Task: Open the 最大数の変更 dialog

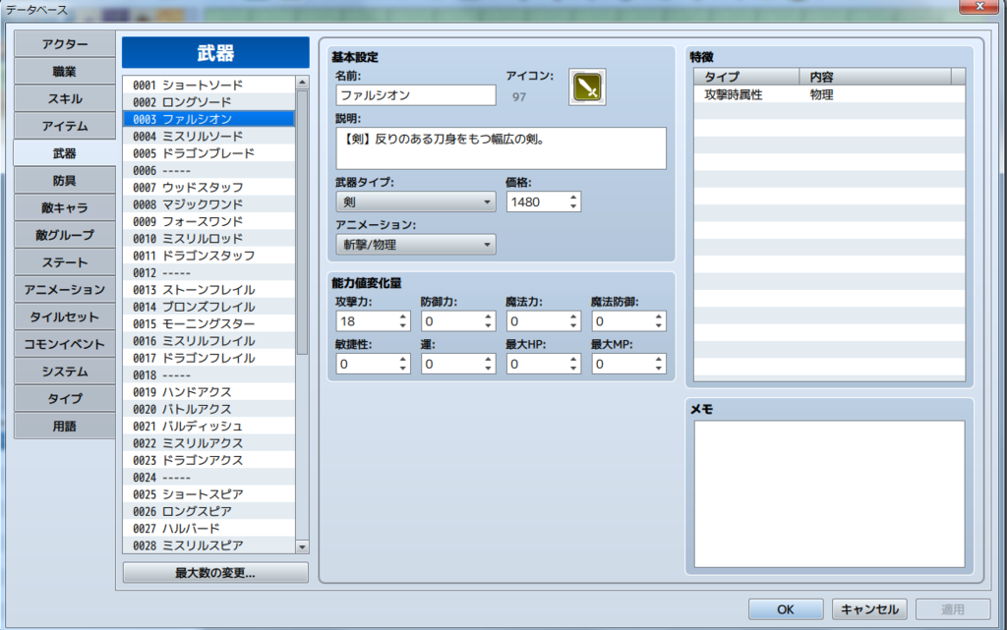Action: pos(214,572)
